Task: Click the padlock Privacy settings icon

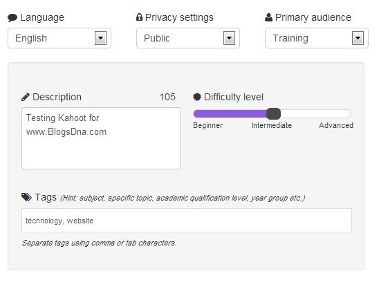Action: tap(139, 17)
